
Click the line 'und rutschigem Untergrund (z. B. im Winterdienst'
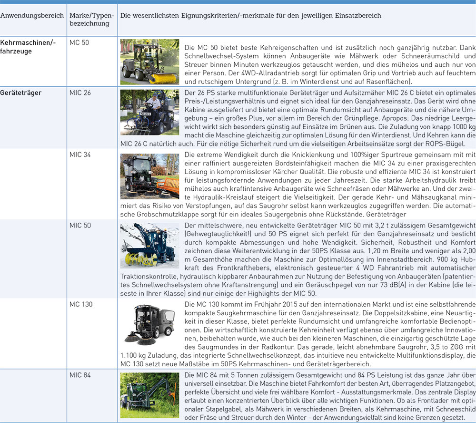pyautogui.click(x=298, y=82)
